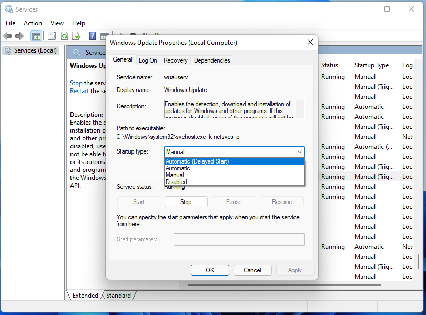Sort by the Log column header

(x=407, y=65)
